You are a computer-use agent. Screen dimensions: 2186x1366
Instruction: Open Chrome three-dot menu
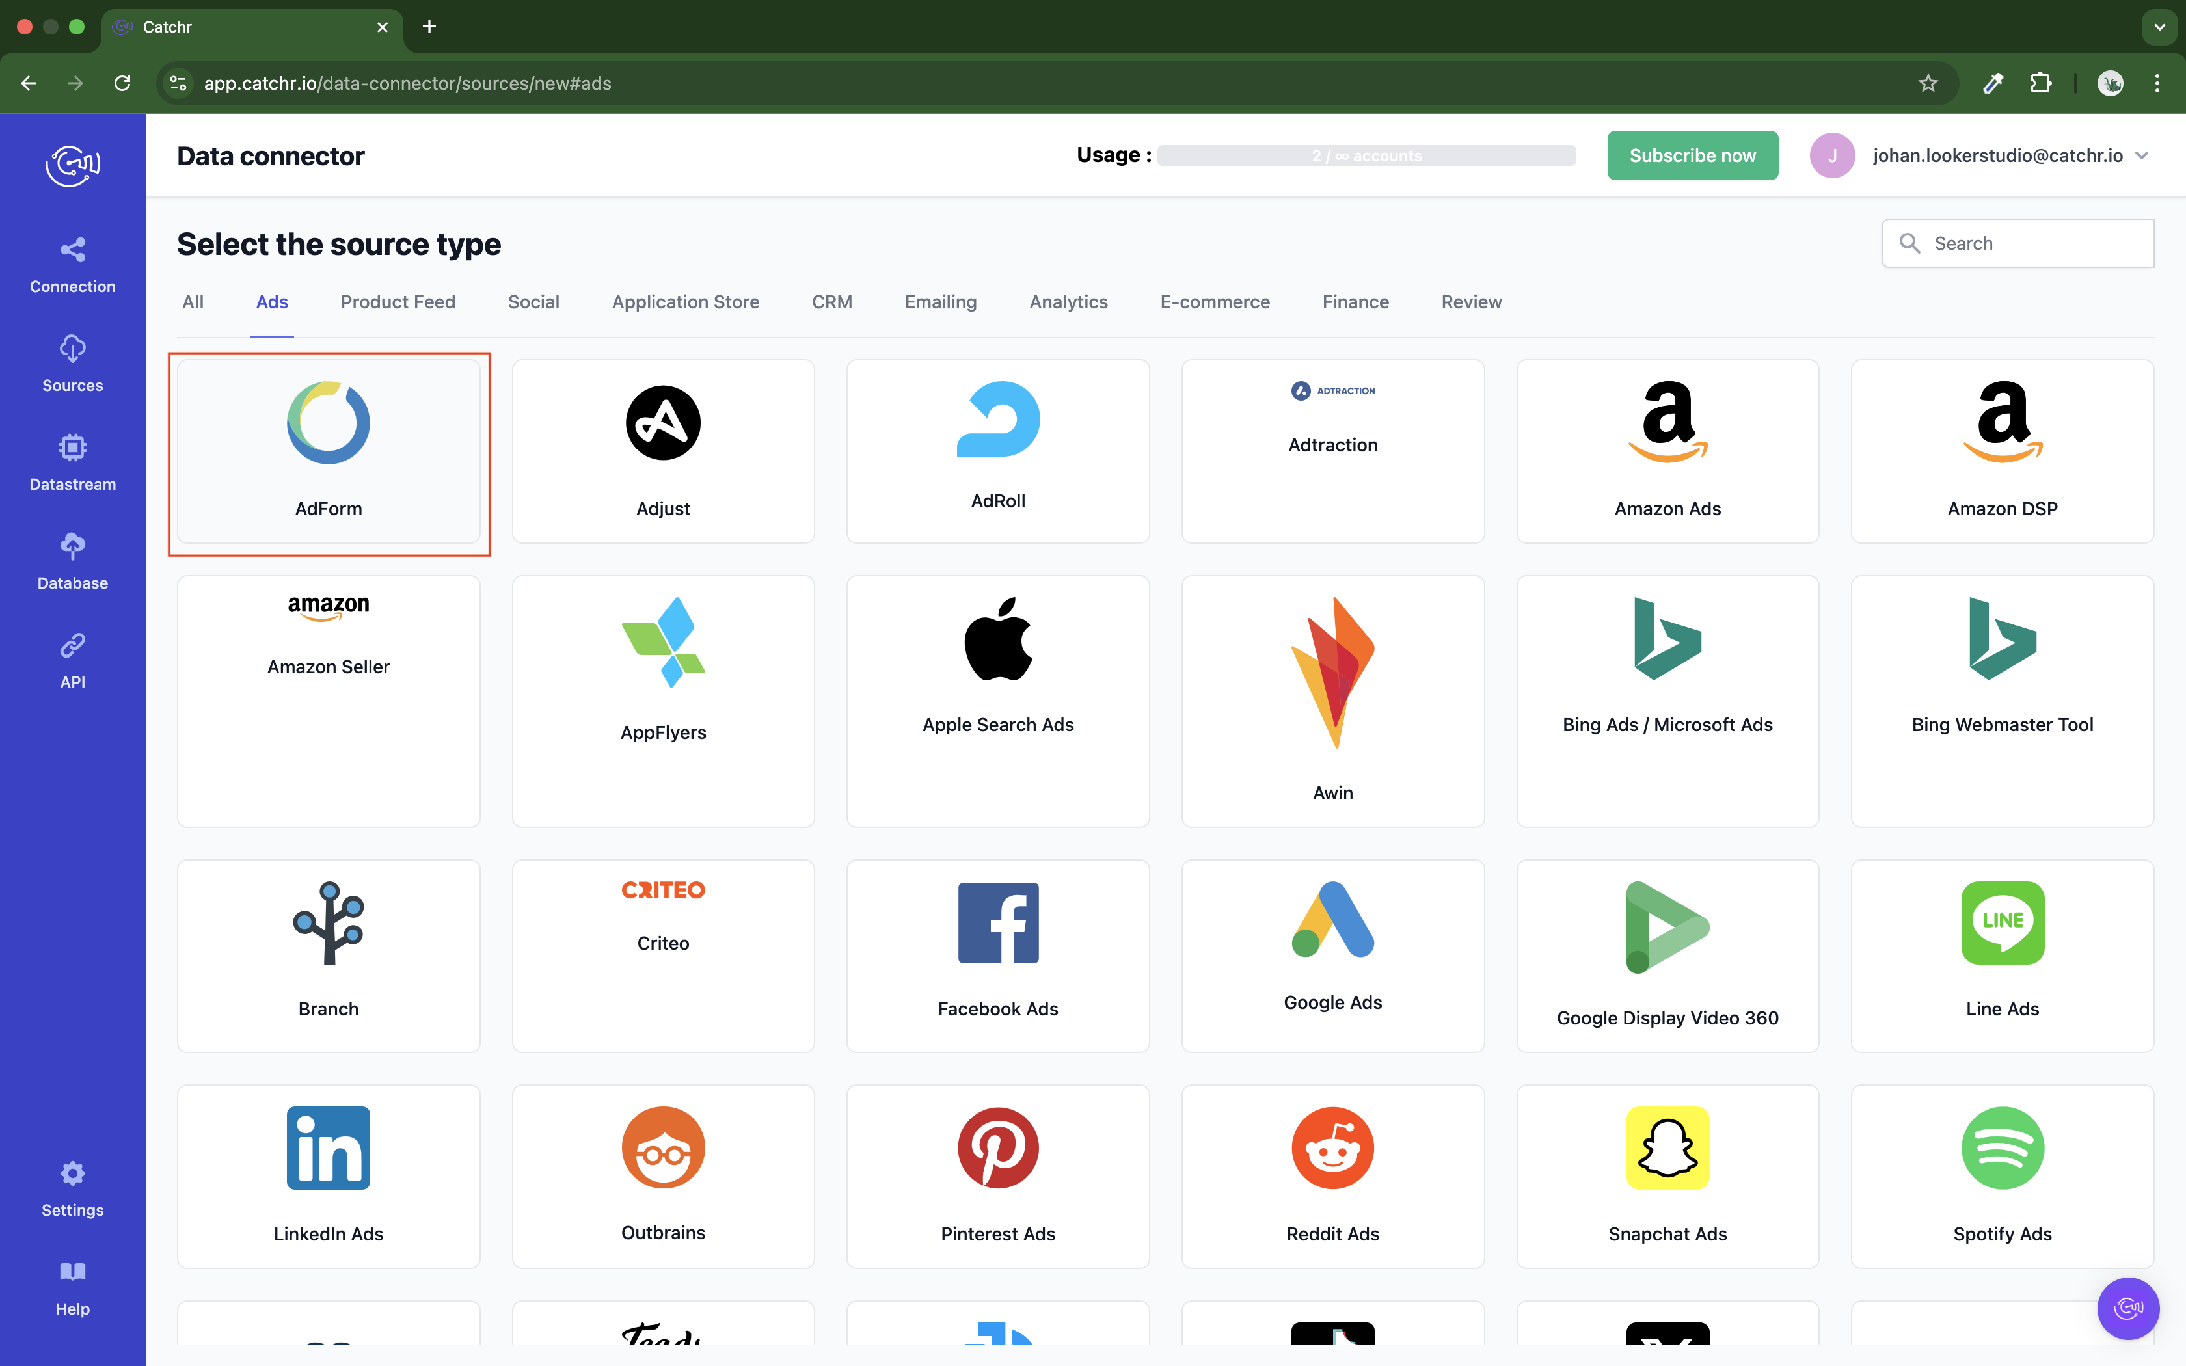point(2157,83)
